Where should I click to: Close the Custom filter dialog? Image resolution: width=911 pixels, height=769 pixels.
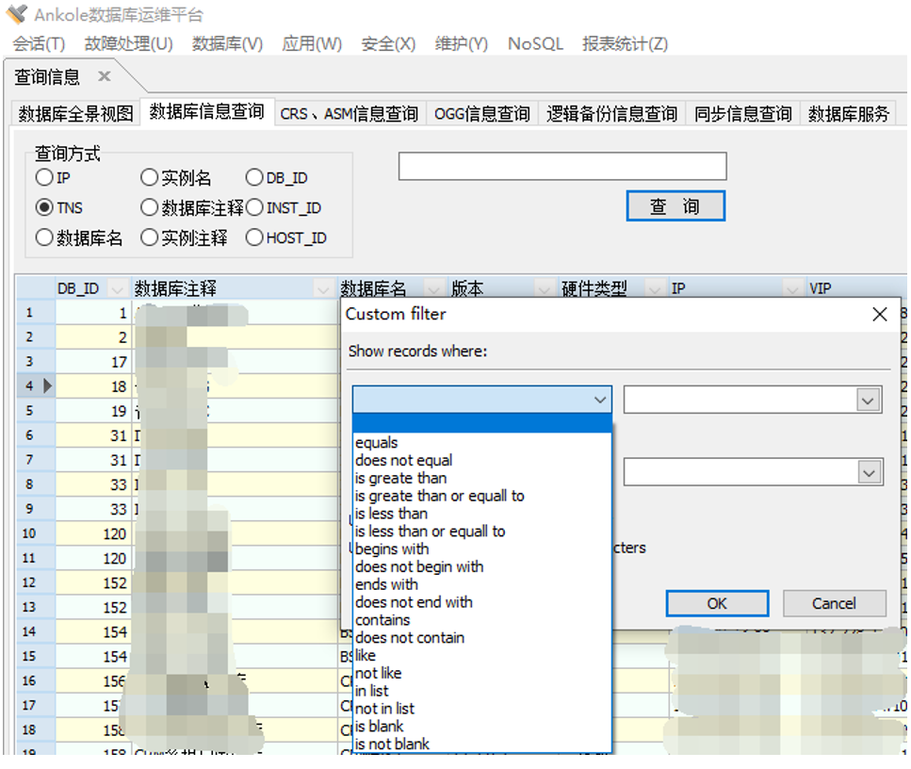(x=879, y=315)
